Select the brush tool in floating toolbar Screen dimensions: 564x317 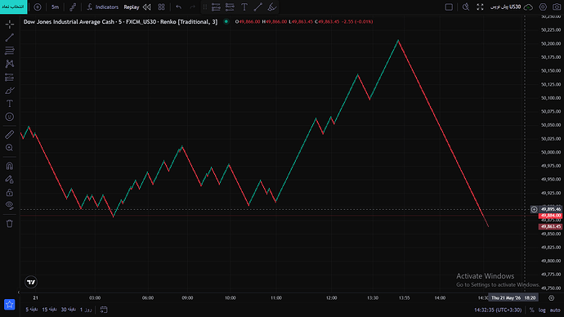coord(272,7)
